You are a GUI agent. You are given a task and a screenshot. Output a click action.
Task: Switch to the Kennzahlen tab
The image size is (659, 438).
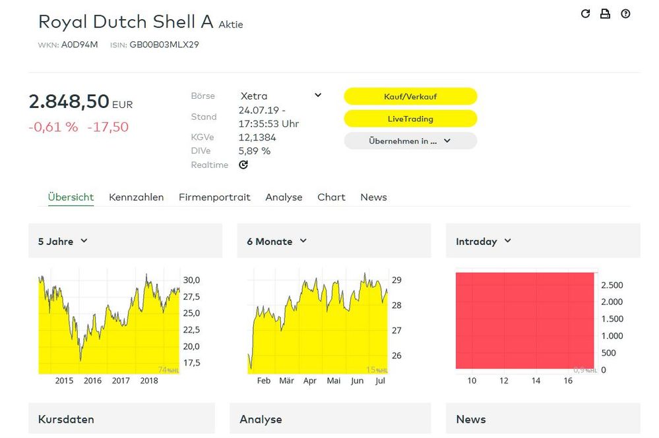pyautogui.click(x=136, y=197)
